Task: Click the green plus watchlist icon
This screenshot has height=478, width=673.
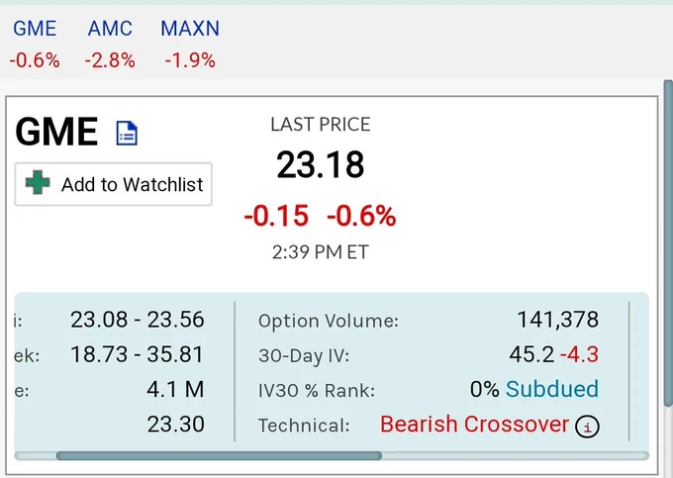Action: click(x=38, y=182)
